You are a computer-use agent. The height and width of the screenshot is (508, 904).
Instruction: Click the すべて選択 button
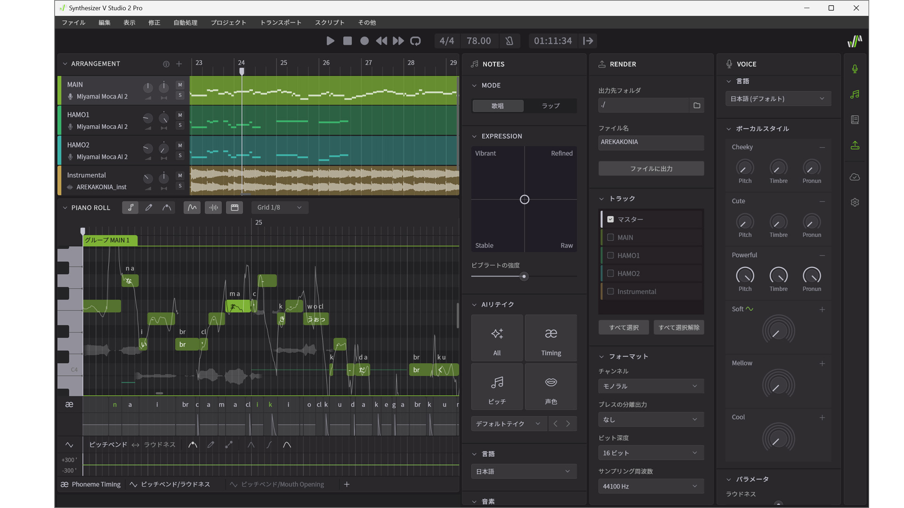pyautogui.click(x=623, y=327)
